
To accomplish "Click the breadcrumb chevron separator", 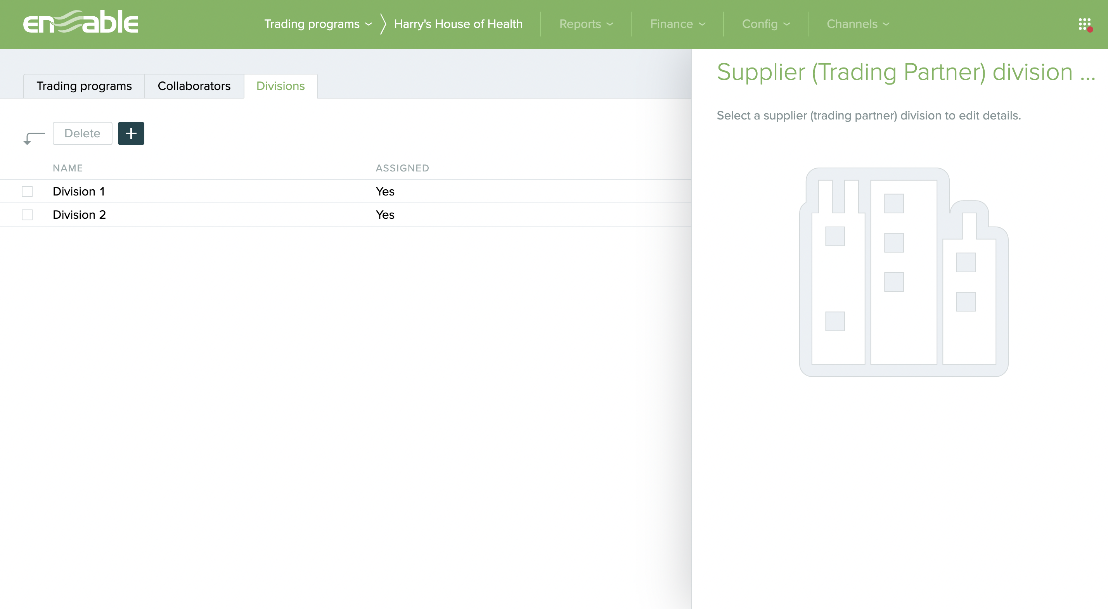I will 383,24.
